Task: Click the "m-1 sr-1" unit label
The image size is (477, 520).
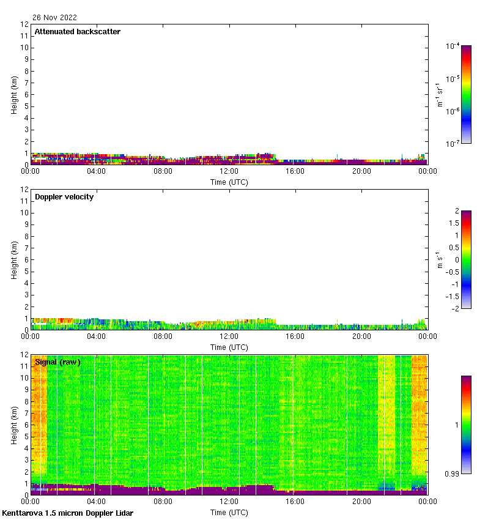Action: tap(440, 94)
